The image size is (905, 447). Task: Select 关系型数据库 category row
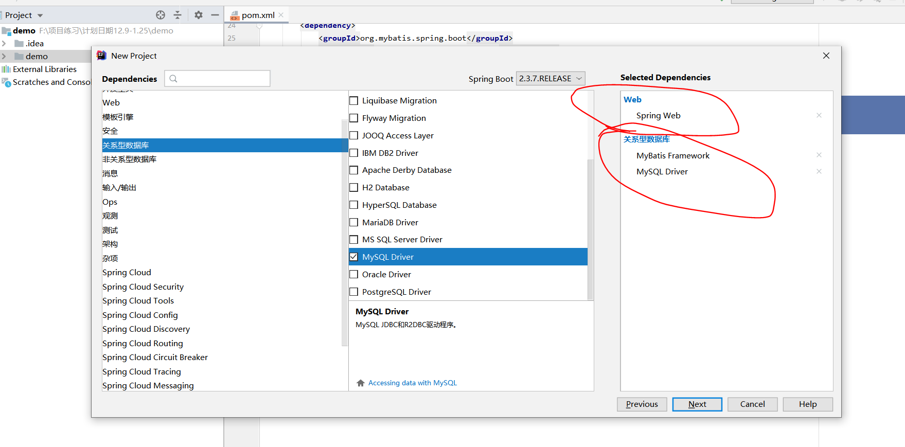(225, 145)
